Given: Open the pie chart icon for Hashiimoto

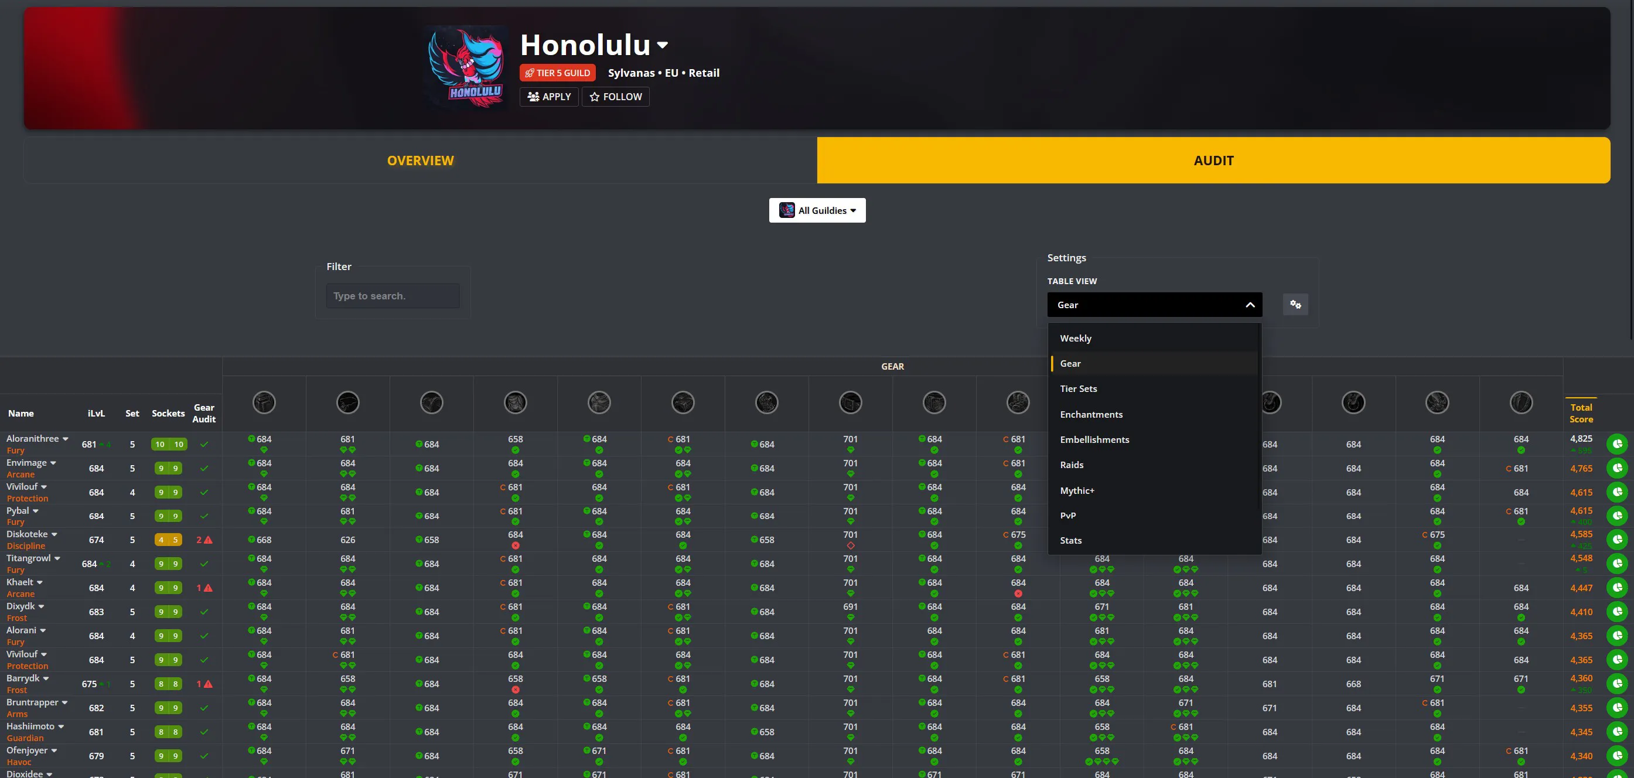Looking at the screenshot, I should point(1618,732).
